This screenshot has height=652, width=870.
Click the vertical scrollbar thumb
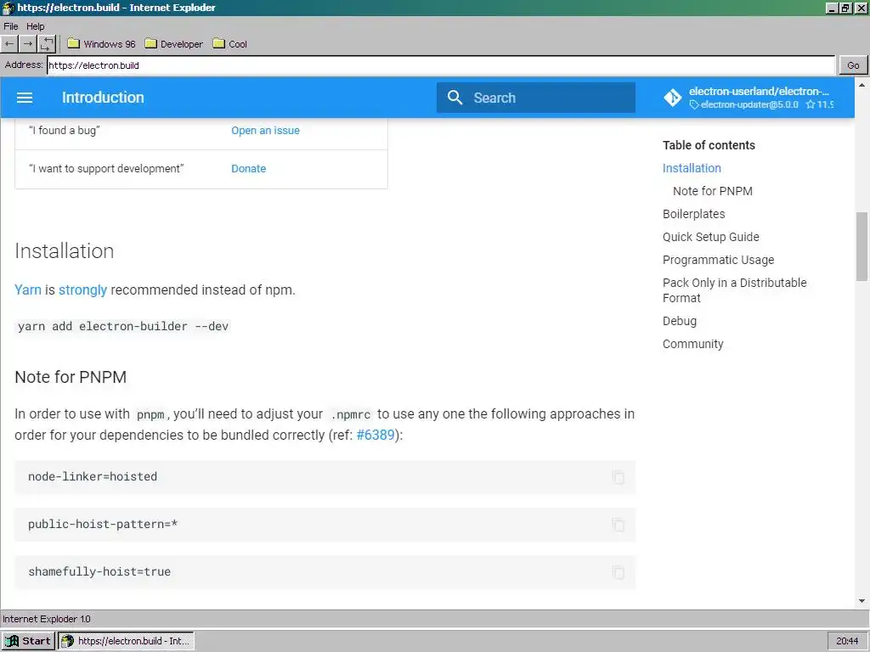pos(862,246)
